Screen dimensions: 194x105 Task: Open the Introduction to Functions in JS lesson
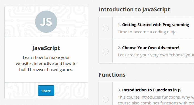tap(152, 90)
